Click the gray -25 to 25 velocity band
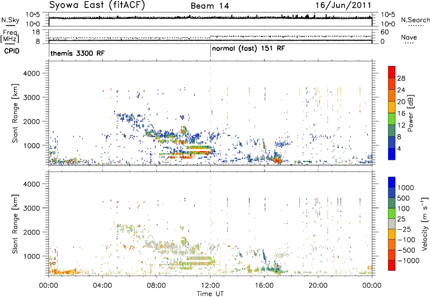This screenshot has height=297, width=430. pos(392,224)
